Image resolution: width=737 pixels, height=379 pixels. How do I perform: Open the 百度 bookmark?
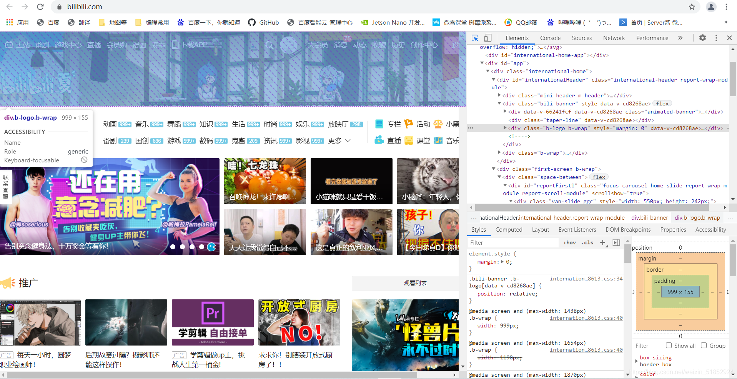point(48,22)
